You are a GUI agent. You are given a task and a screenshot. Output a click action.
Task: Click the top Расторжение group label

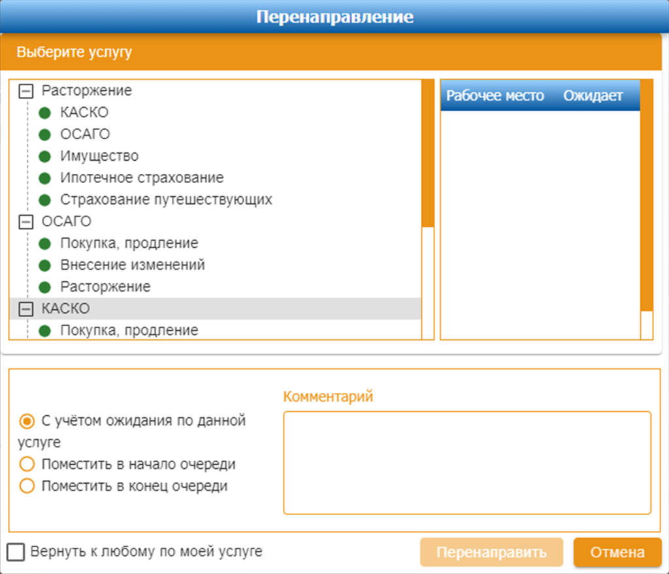(x=87, y=90)
